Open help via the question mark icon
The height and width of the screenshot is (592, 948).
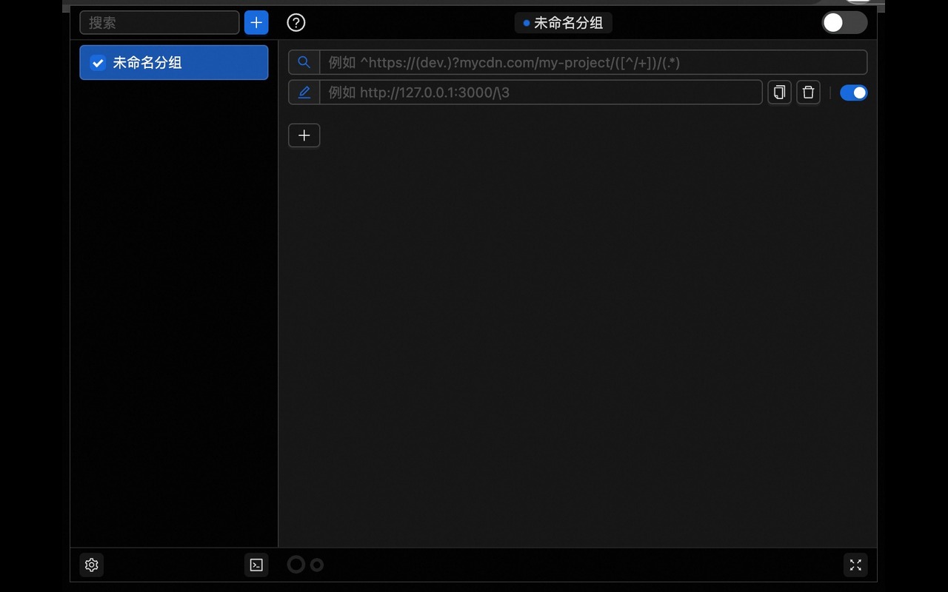pyautogui.click(x=296, y=23)
